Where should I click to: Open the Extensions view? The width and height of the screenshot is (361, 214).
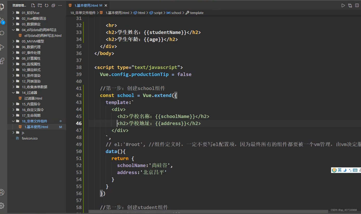click(x=2, y=61)
